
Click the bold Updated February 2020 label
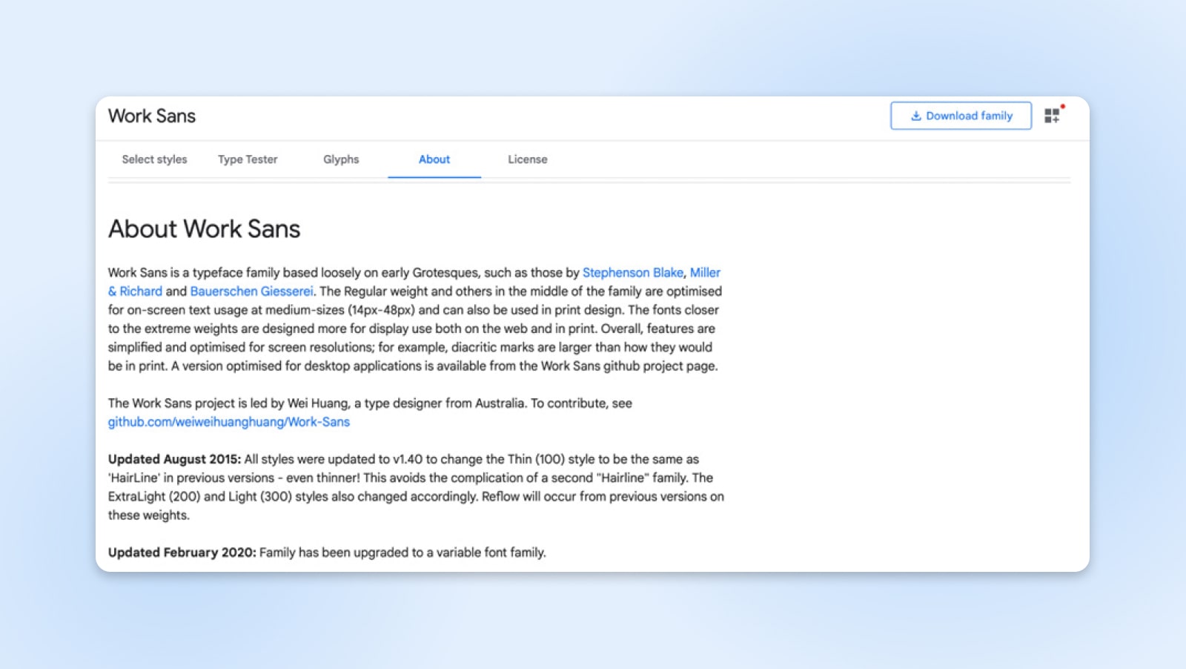click(x=182, y=553)
